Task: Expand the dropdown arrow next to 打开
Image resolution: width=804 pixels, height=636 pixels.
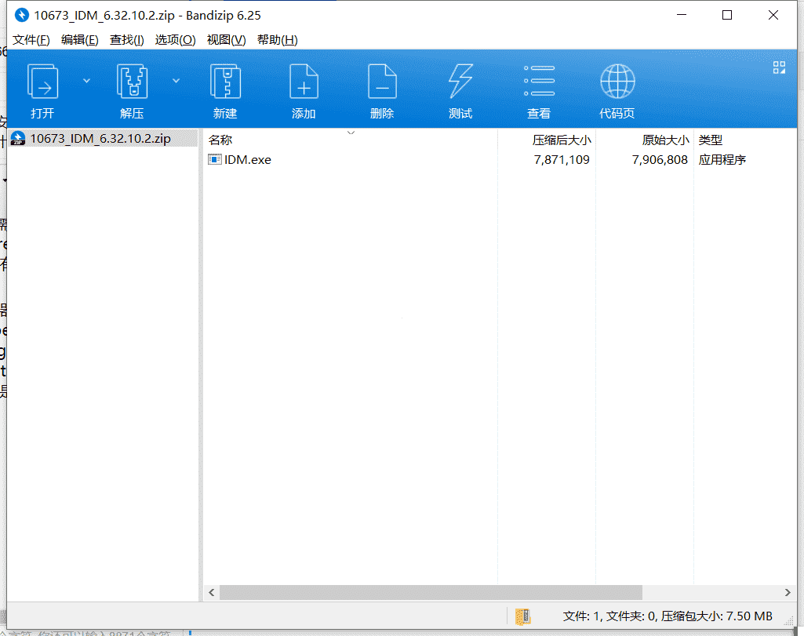Action: (x=86, y=81)
